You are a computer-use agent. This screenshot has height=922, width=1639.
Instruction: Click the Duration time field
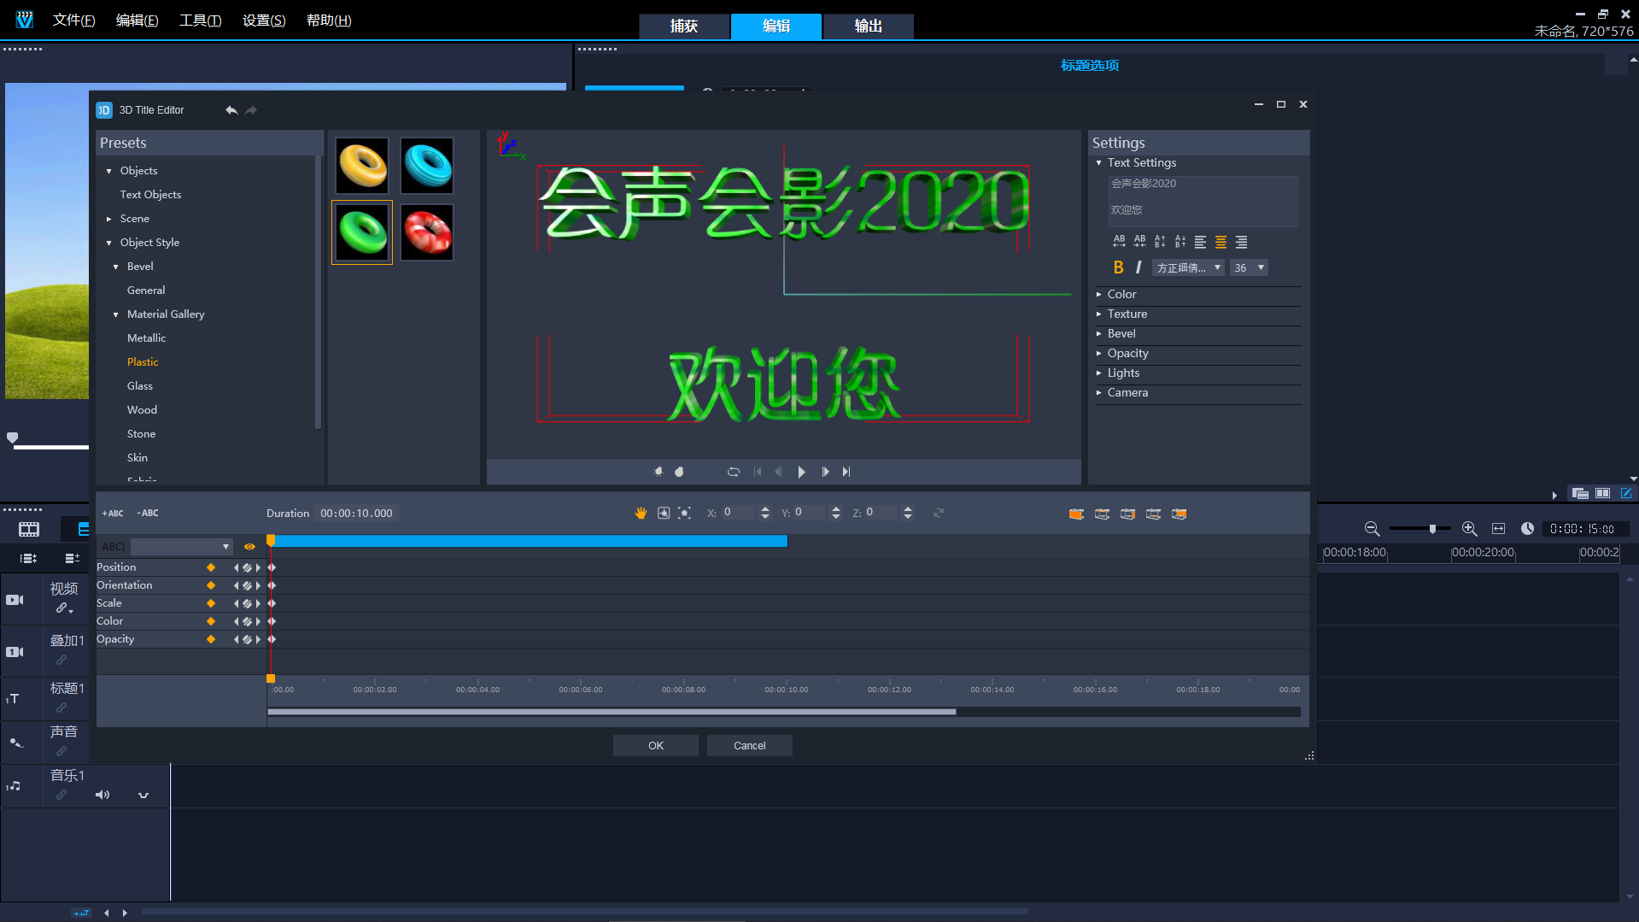pos(357,513)
